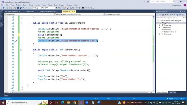Click the editor horizontal scrollbar
The image size is (187, 105).
81,92
